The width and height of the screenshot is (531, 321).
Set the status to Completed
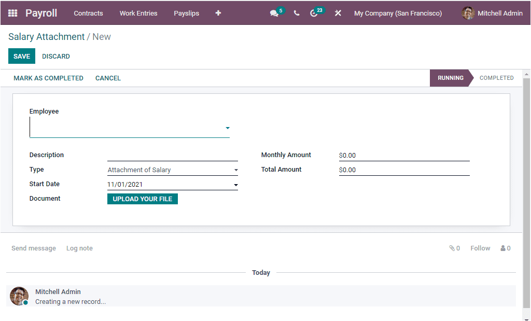point(496,78)
